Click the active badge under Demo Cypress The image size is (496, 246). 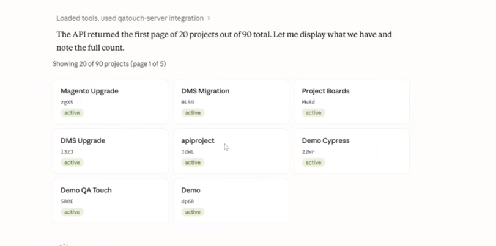coord(313,162)
